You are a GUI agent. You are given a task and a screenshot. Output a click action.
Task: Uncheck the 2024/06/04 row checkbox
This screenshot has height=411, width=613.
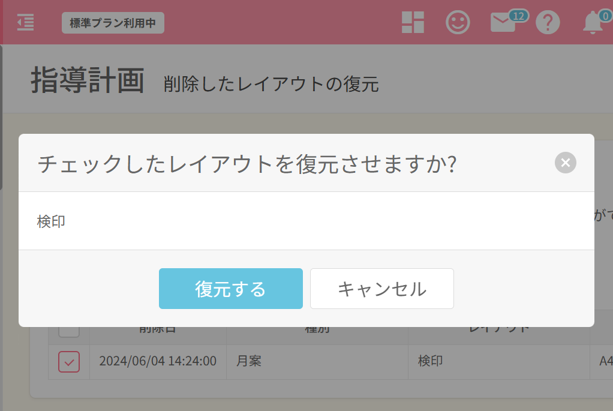pos(69,362)
